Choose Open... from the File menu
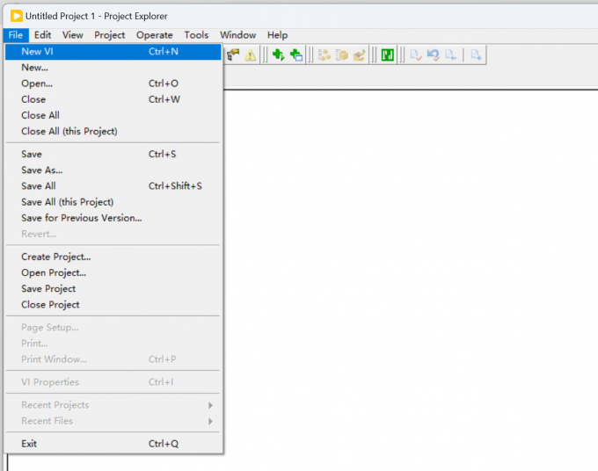 pyautogui.click(x=113, y=83)
